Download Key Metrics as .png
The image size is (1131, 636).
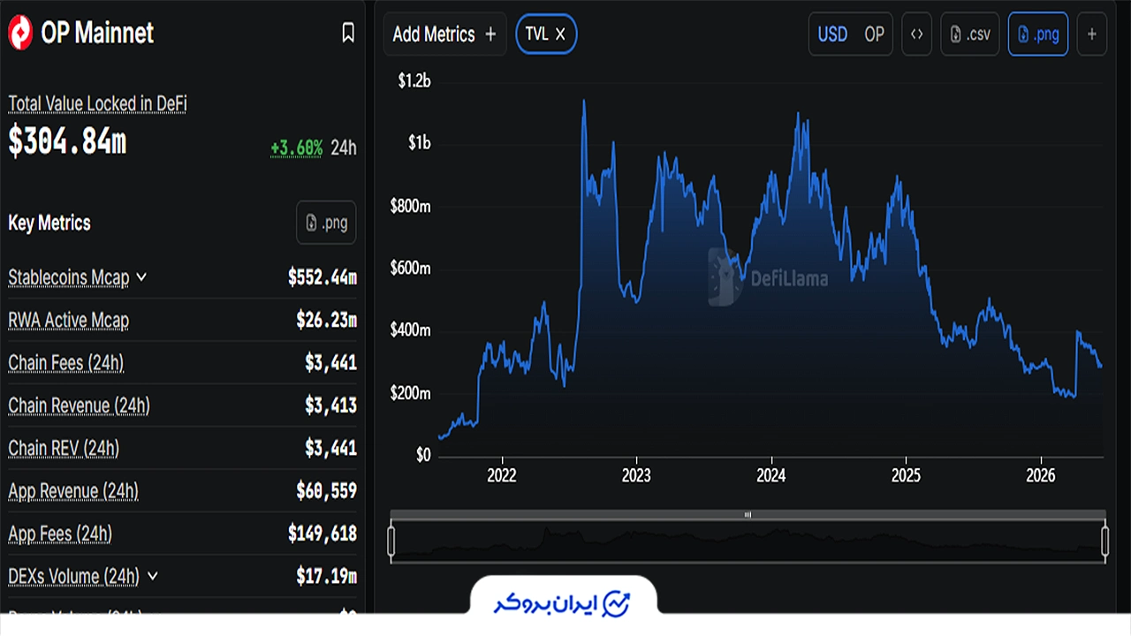[326, 223]
